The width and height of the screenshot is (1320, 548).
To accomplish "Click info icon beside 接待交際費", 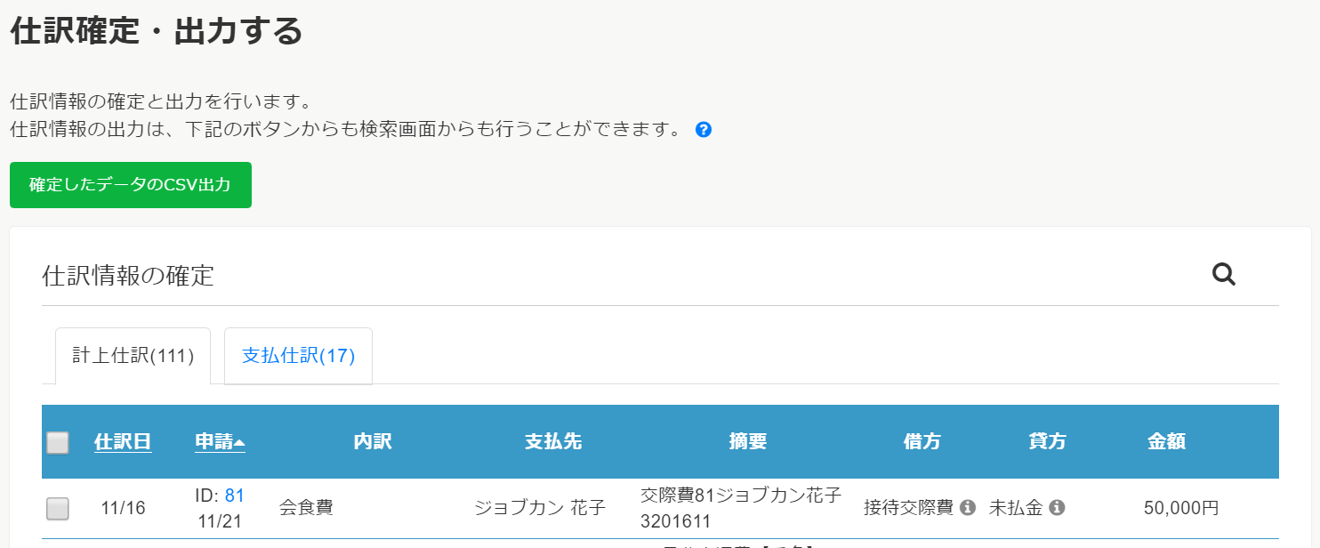I will [x=969, y=507].
